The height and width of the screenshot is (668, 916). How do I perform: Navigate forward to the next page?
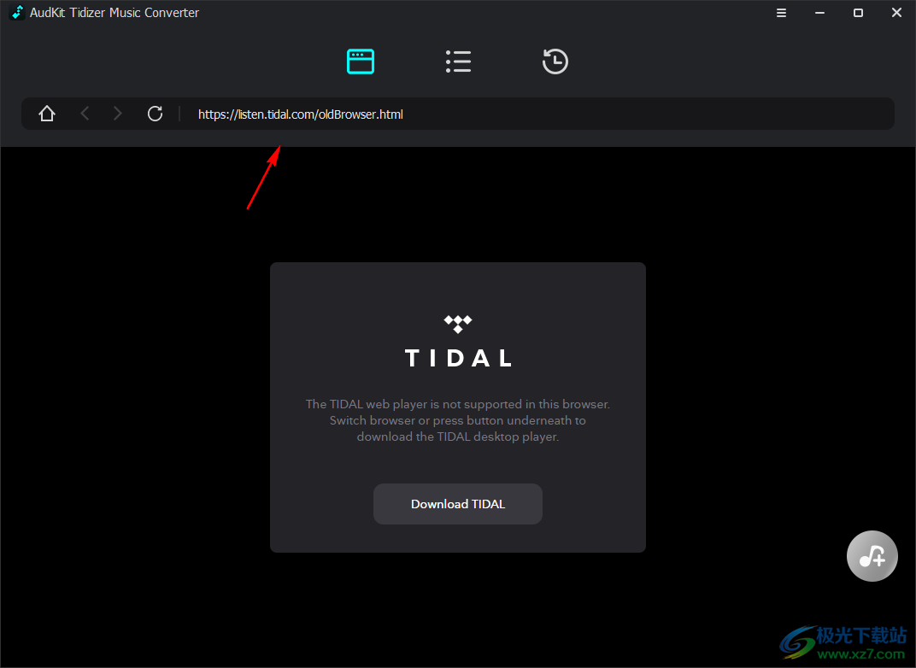coord(117,114)
